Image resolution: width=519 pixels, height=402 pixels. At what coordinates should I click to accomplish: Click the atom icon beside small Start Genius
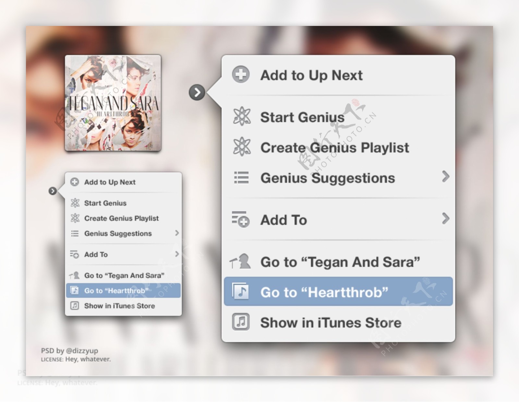75,203
